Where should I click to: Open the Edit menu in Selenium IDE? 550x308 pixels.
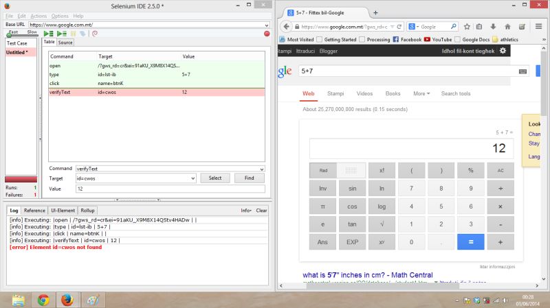[x=22, y=16]
